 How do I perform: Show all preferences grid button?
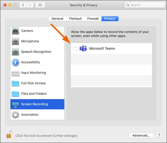tap(40, 5)
